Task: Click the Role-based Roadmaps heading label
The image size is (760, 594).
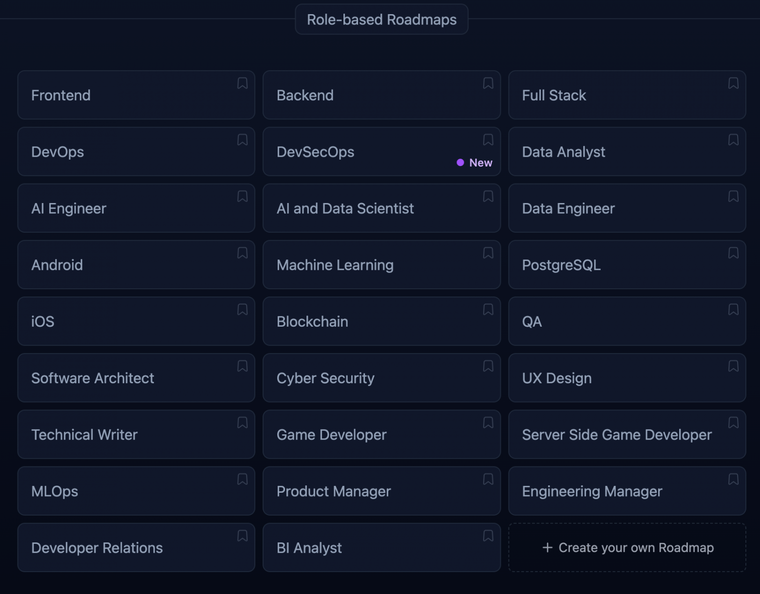Action: click(381, 19)
